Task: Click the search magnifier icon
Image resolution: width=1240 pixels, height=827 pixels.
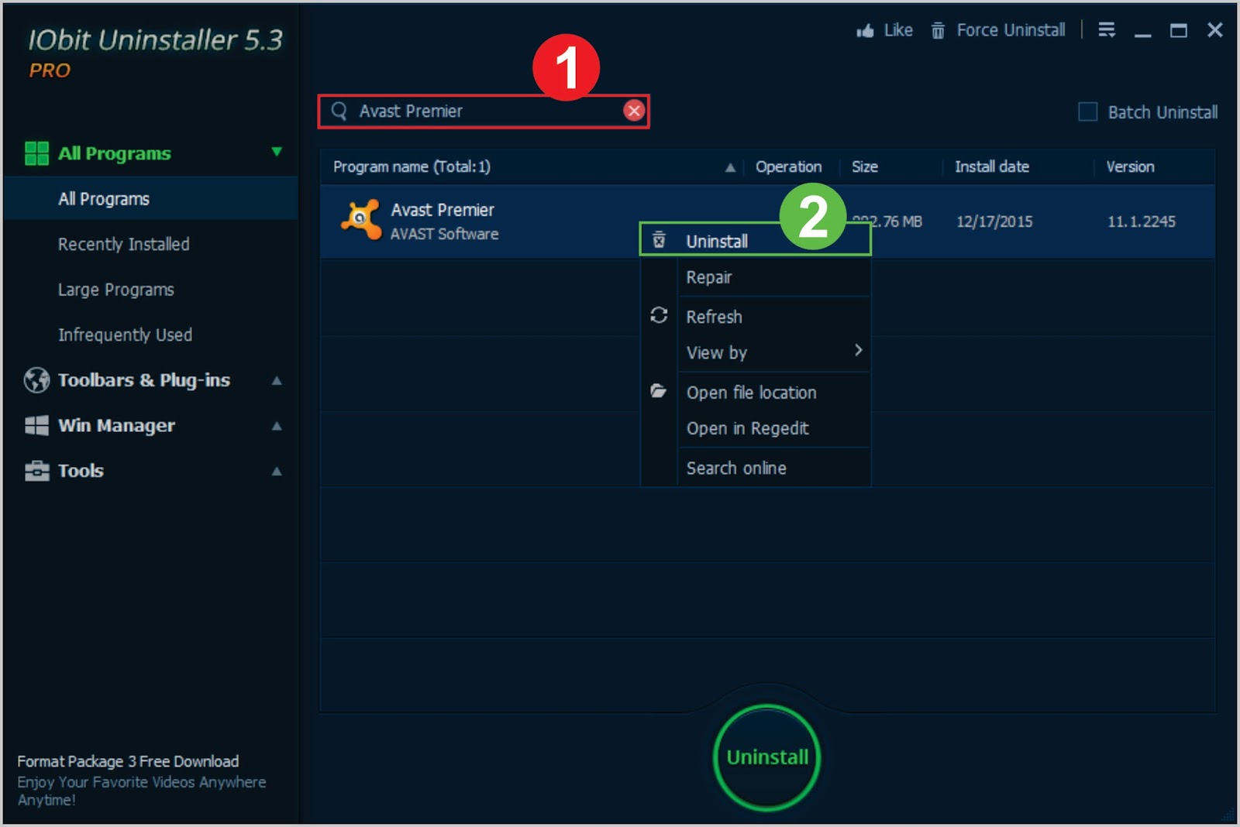Action: (339, 111)
